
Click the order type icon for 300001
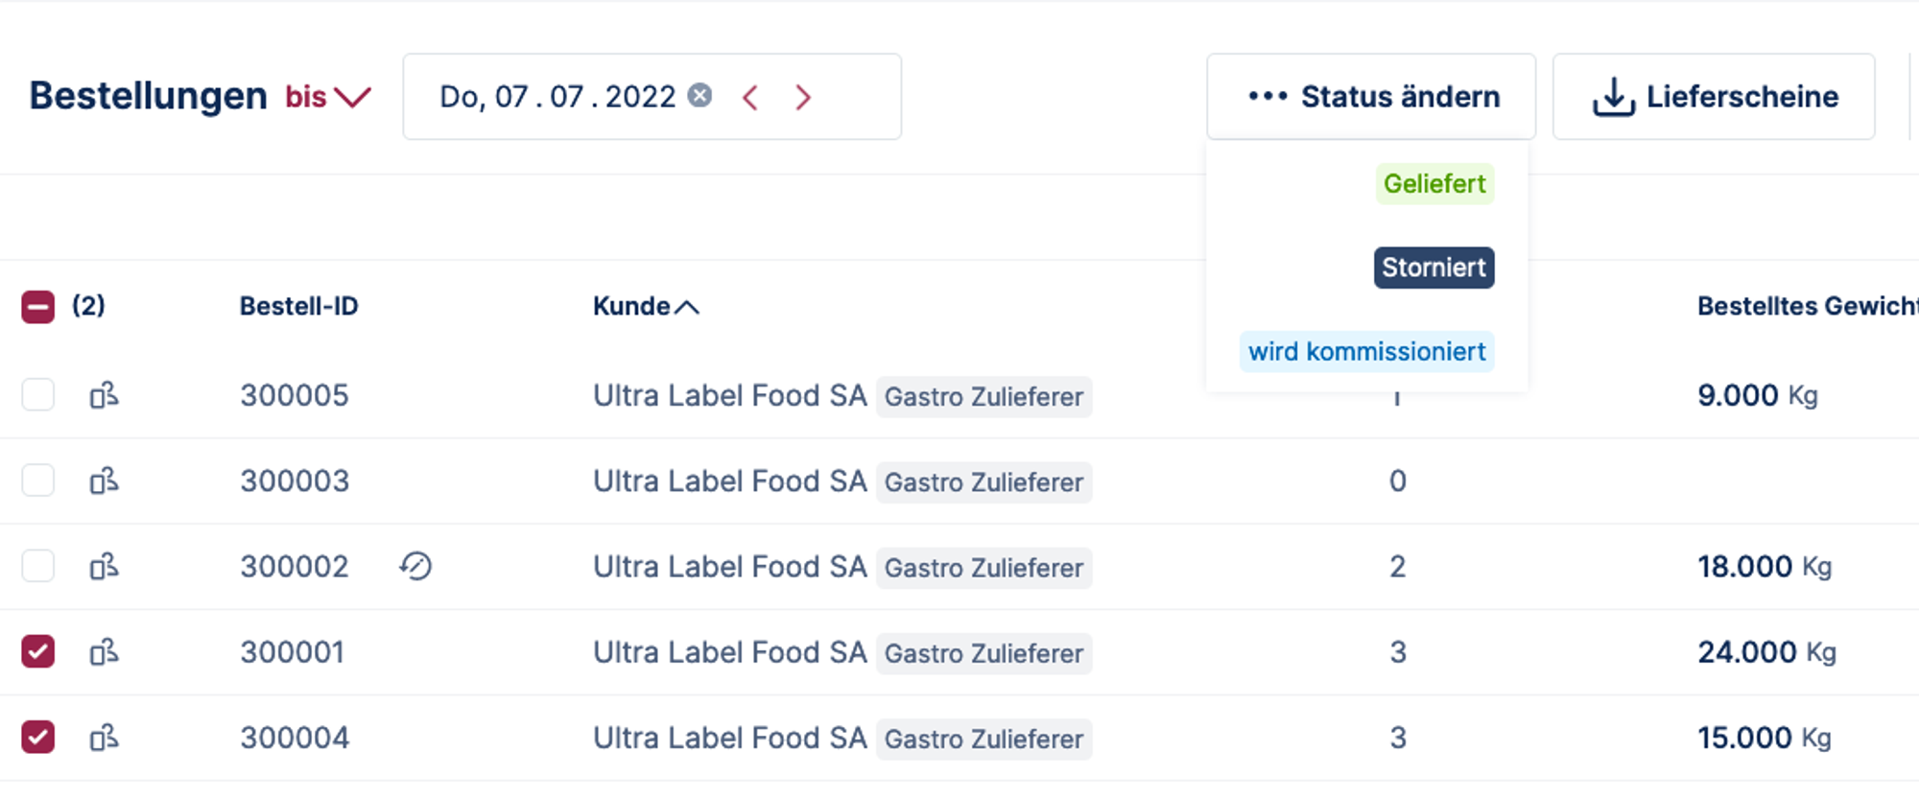[104, 652]
